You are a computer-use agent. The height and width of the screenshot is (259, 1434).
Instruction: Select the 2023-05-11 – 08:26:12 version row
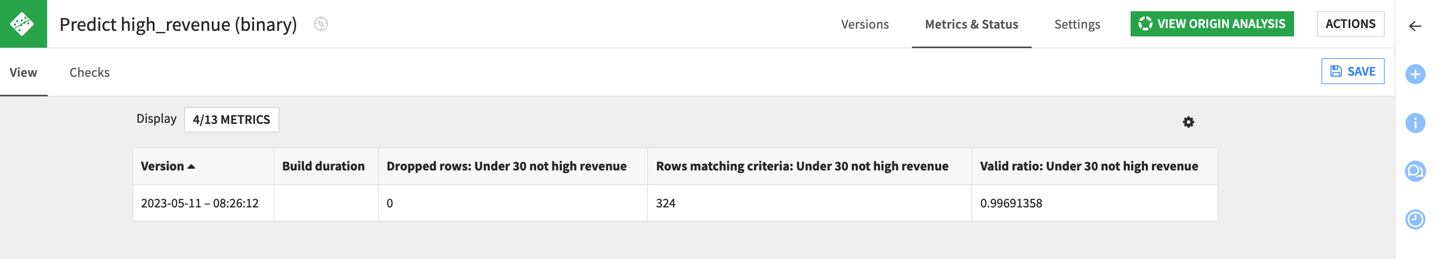199,203
